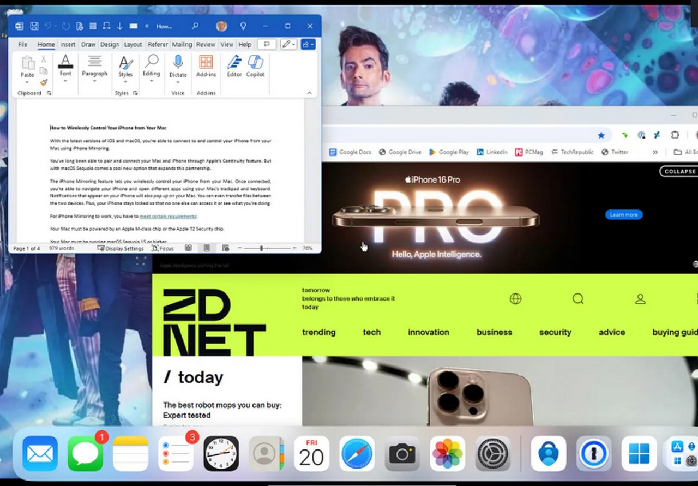Open the Notes app in the dock

130,453
